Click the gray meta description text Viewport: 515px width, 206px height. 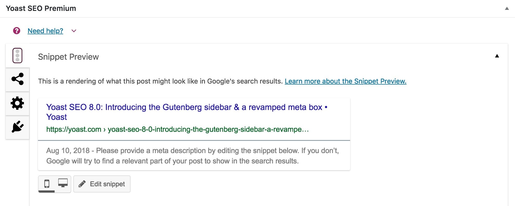[192, 156]
